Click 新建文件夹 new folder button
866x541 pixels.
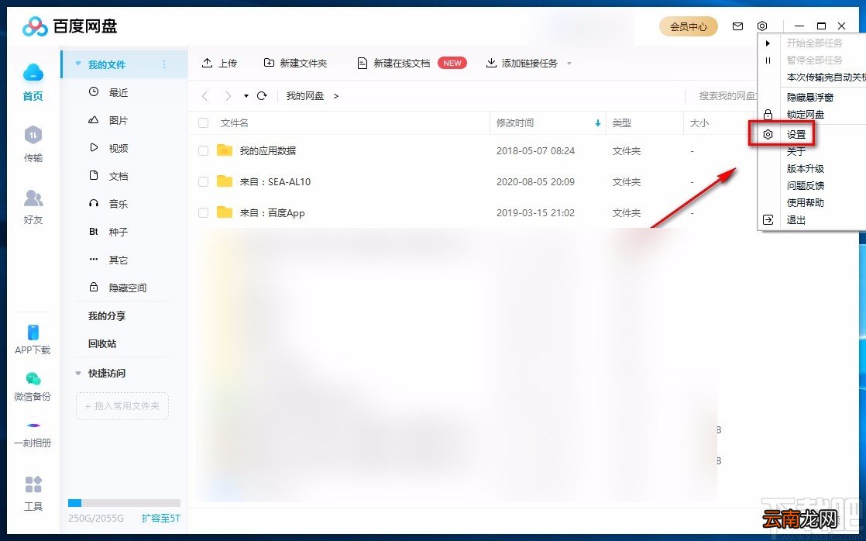[295, 63]
